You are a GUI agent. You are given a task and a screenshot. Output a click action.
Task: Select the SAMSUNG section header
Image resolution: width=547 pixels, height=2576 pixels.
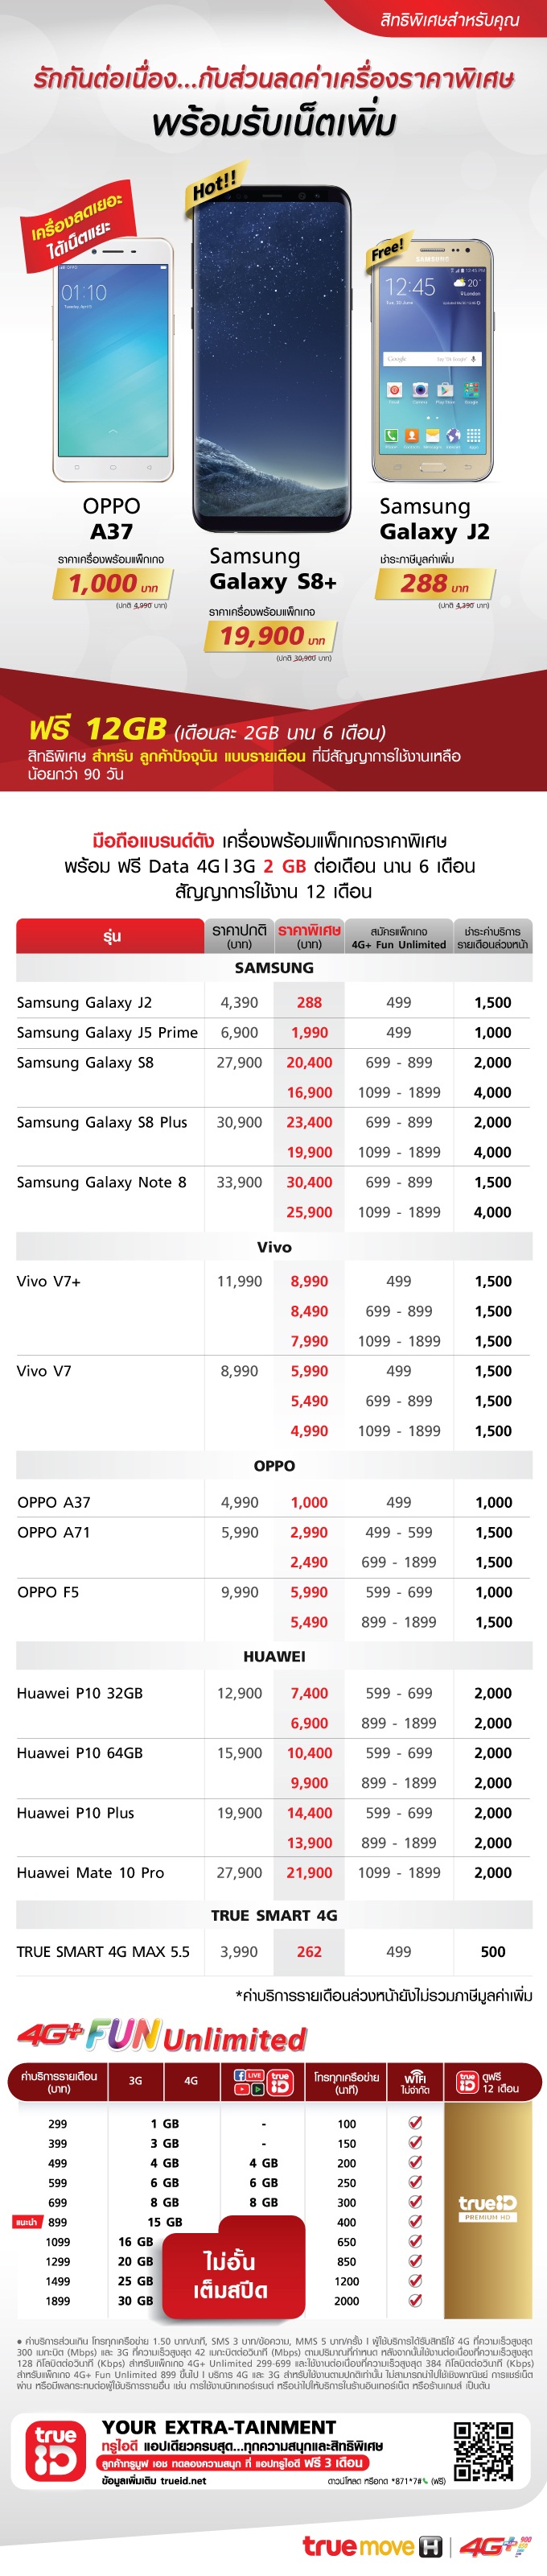click(x=274, y=968)
